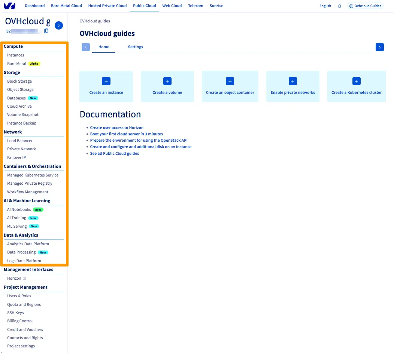
Task: Open Users & Roles
Action: click(x=19, y=296)
